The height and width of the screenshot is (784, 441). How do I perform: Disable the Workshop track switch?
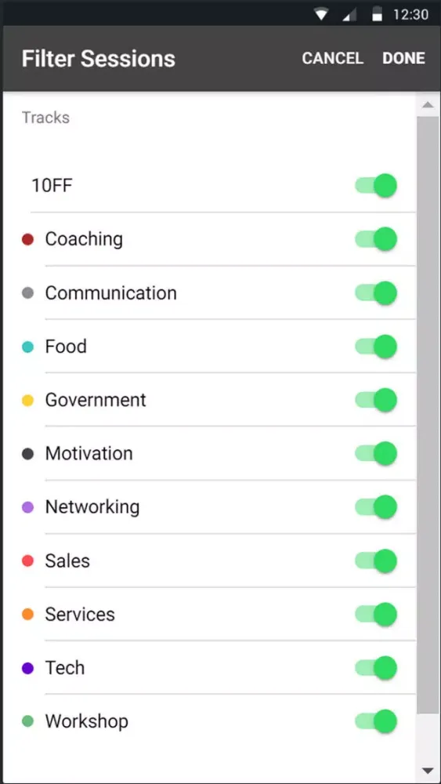(376, 721)
